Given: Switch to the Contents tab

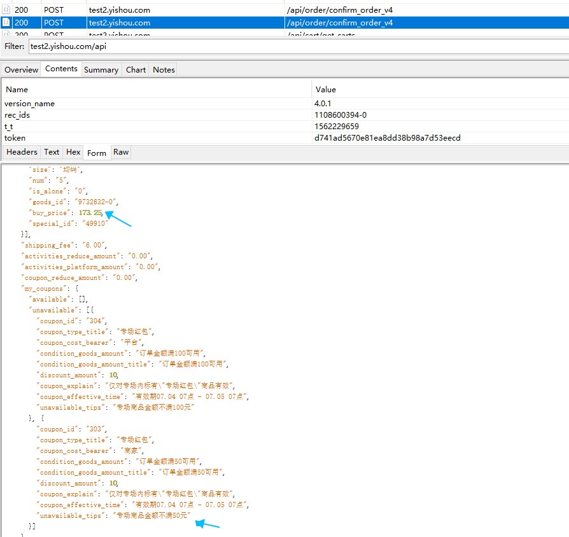Looking at the screenshot, I should click(61, 69).
